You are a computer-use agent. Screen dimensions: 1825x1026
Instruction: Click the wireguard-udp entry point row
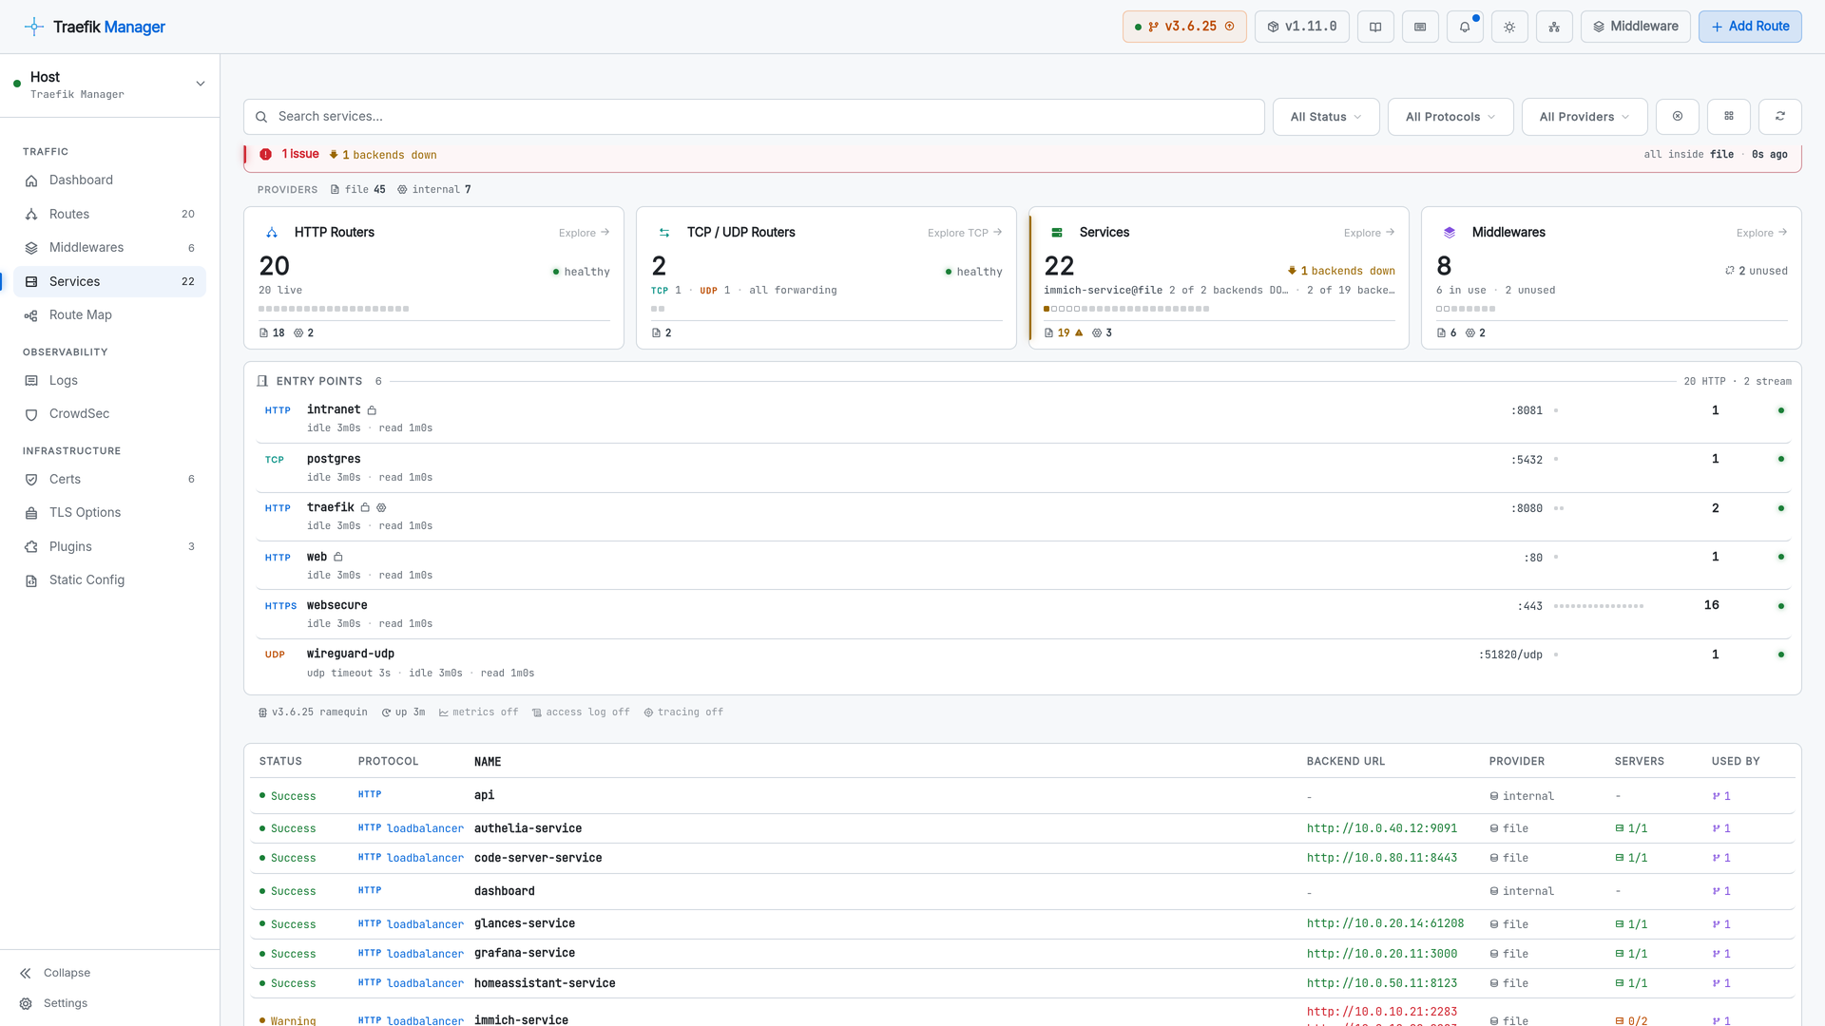coord(1023,663)
